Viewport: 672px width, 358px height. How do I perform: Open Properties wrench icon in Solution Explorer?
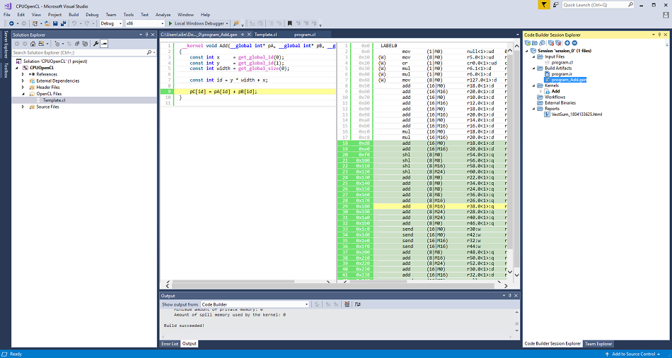95,44
